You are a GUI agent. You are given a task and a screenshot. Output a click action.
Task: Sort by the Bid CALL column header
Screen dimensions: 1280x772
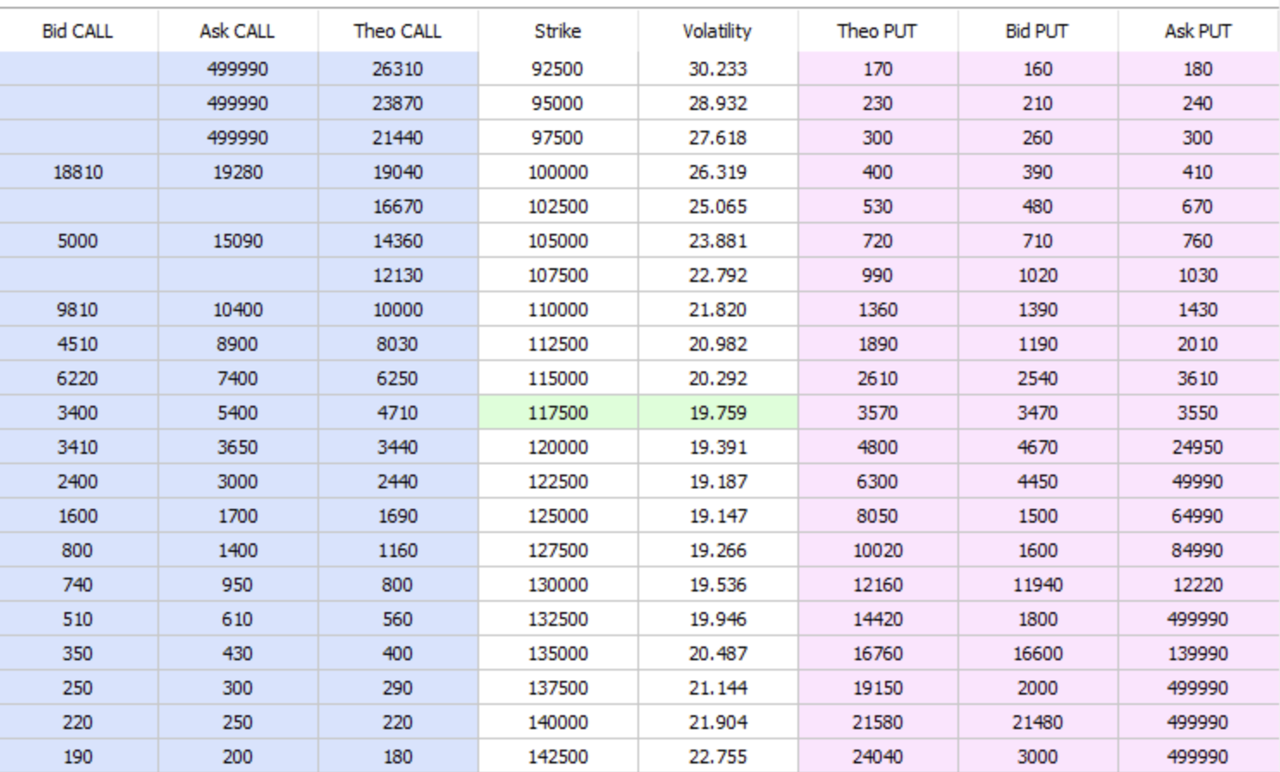77,32
